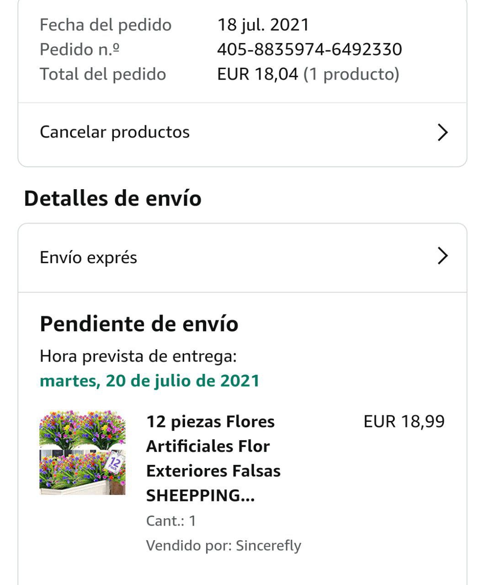Tap the seller name Sincerefly

pyautogui.click(x=269, y=545)
